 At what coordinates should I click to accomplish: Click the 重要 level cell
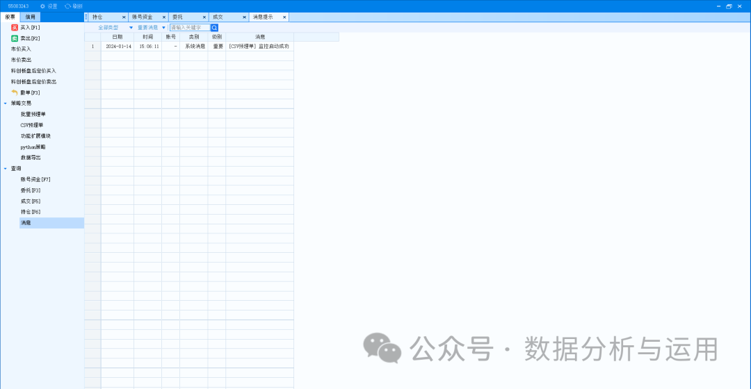218,47
